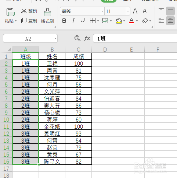This screenshot has height=178, width=177.
Task: Open the fx insert function dialog
Action: tap(87, 38)
